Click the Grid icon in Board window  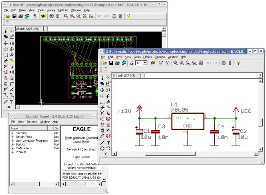pyautogui.click(x=8, y=22)
